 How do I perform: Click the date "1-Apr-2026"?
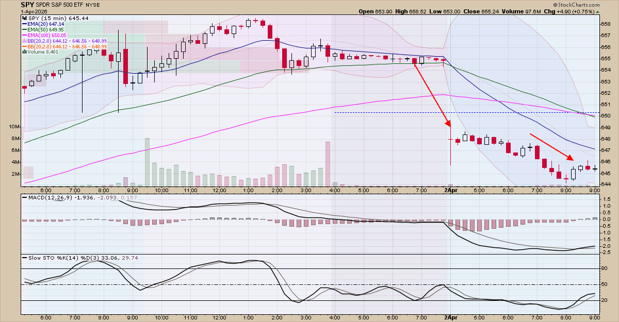(x=34, y=11)
